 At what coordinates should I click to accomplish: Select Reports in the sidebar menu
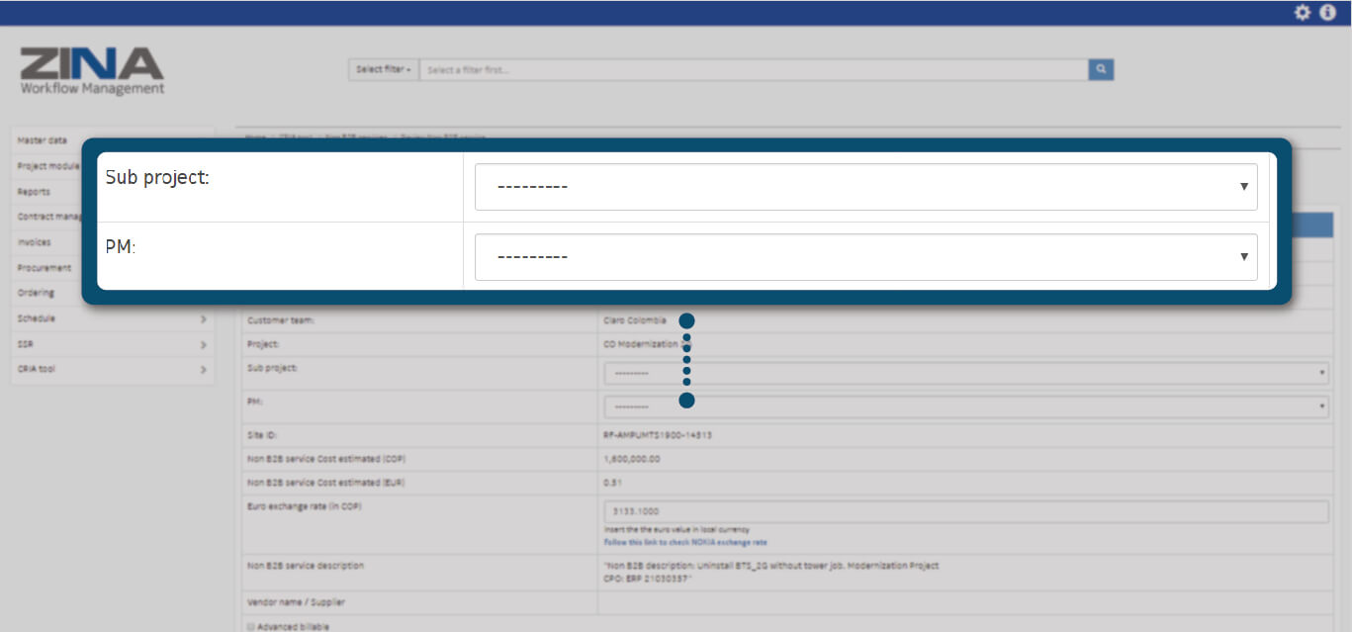(34, 192)
